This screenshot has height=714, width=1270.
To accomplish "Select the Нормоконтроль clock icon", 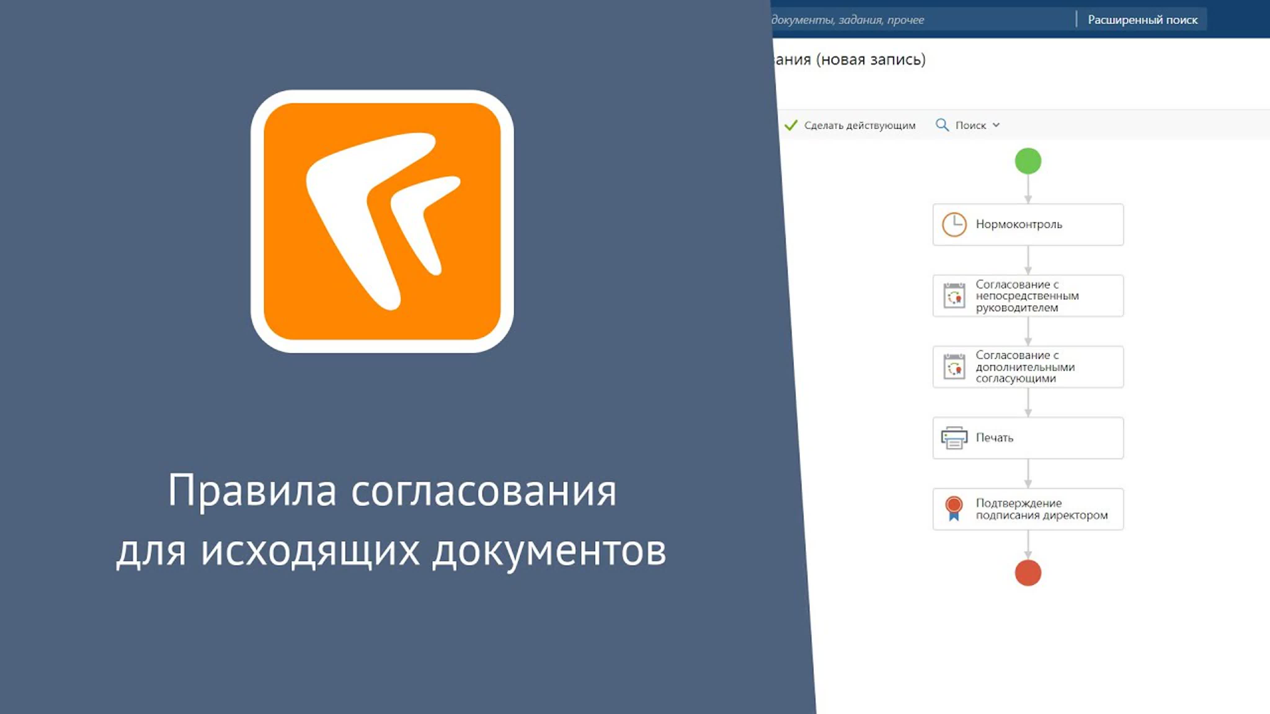I will tap(954, 225).
